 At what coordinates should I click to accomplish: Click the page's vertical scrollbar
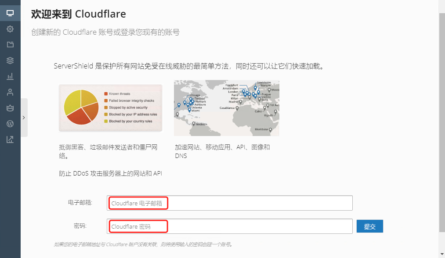(x=442, y=123)
